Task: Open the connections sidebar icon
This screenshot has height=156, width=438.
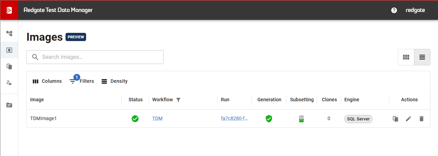Action: [x=9, y=83]
